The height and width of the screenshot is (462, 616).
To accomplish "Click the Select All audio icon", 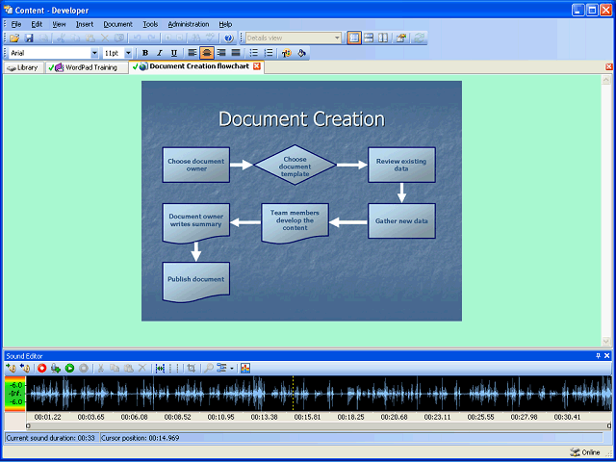I will point(160,368).
